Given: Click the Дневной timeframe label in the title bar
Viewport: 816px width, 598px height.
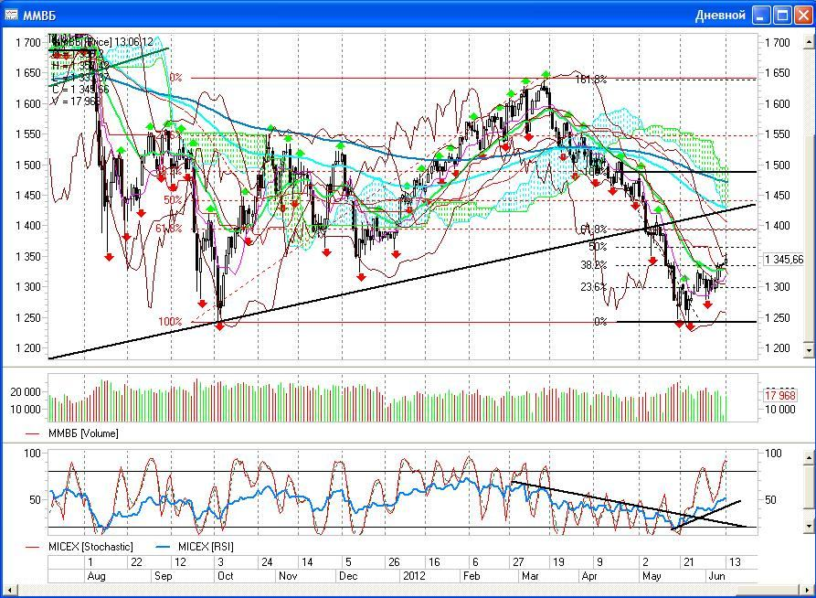Looking at the screenshot, I should point(721,15).
